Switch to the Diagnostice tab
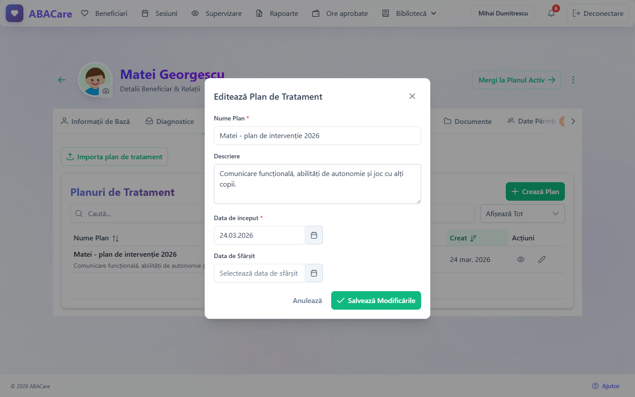 click(170, 121)
